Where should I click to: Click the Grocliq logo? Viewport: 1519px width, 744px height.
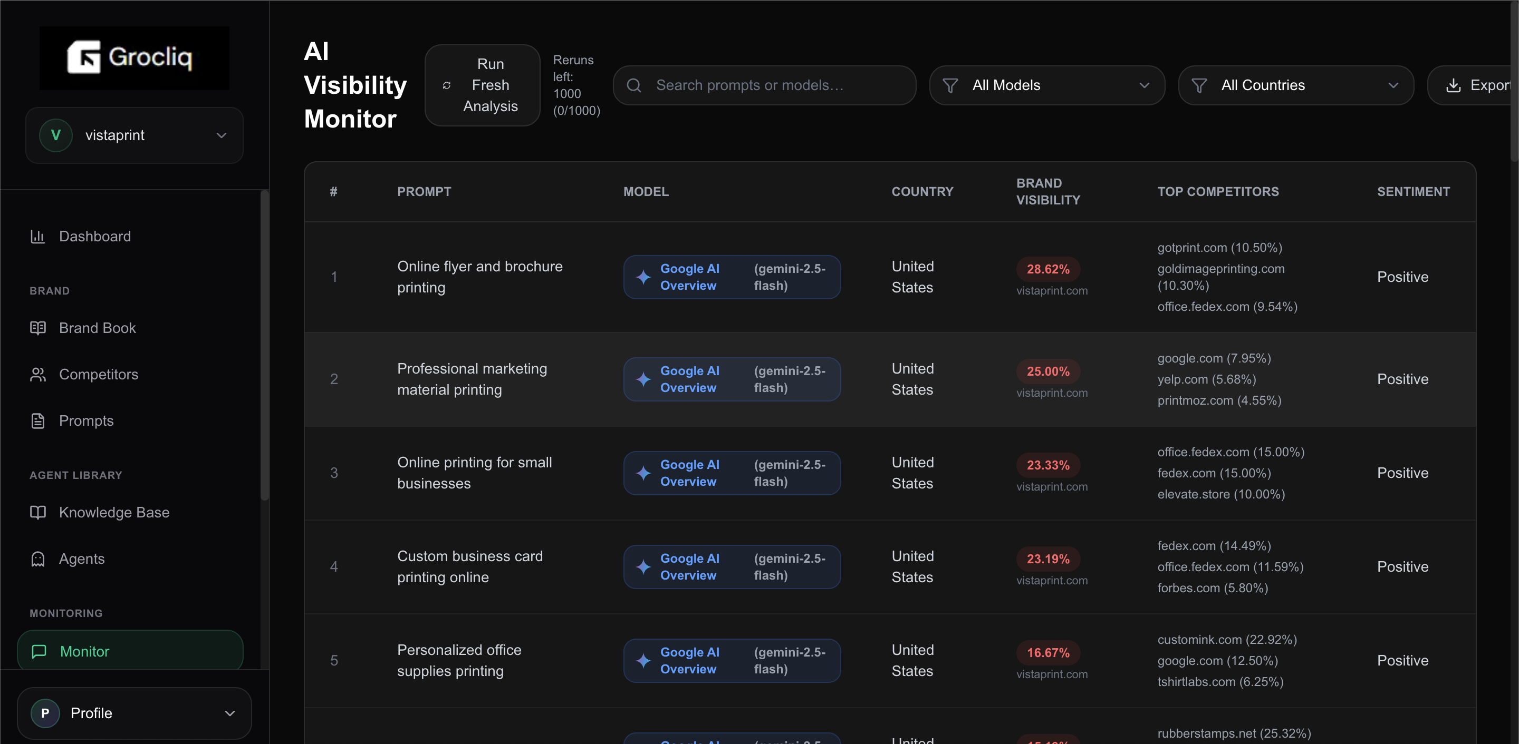click(134, 58)
